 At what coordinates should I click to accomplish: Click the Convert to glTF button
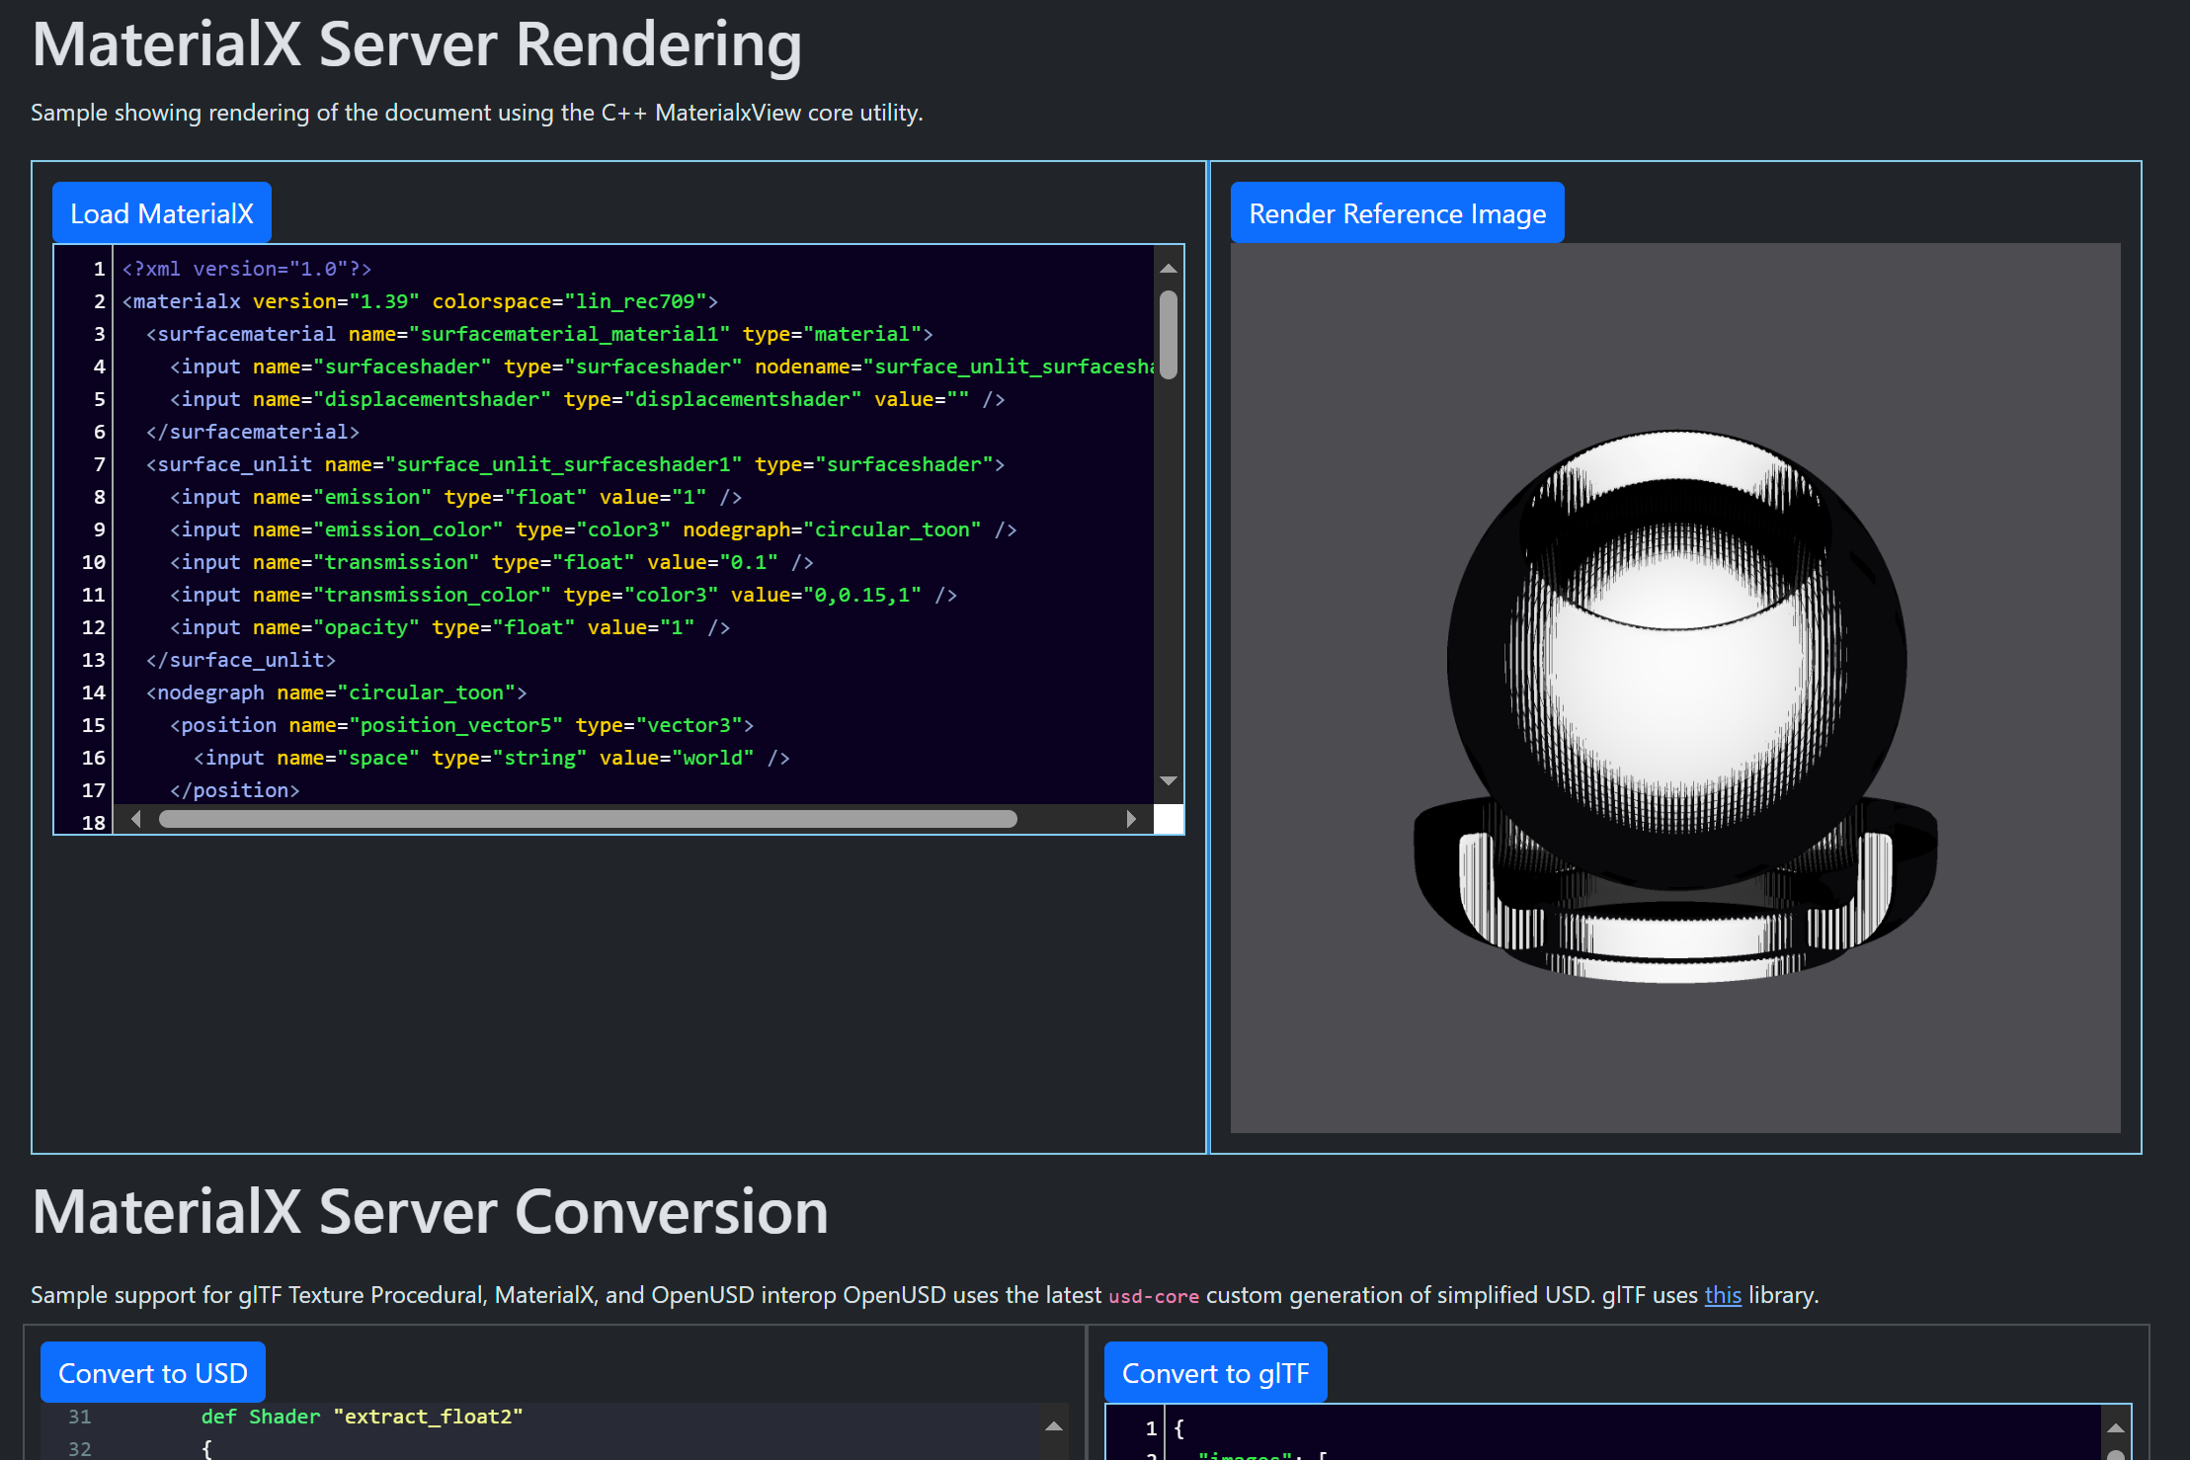1215,1373
